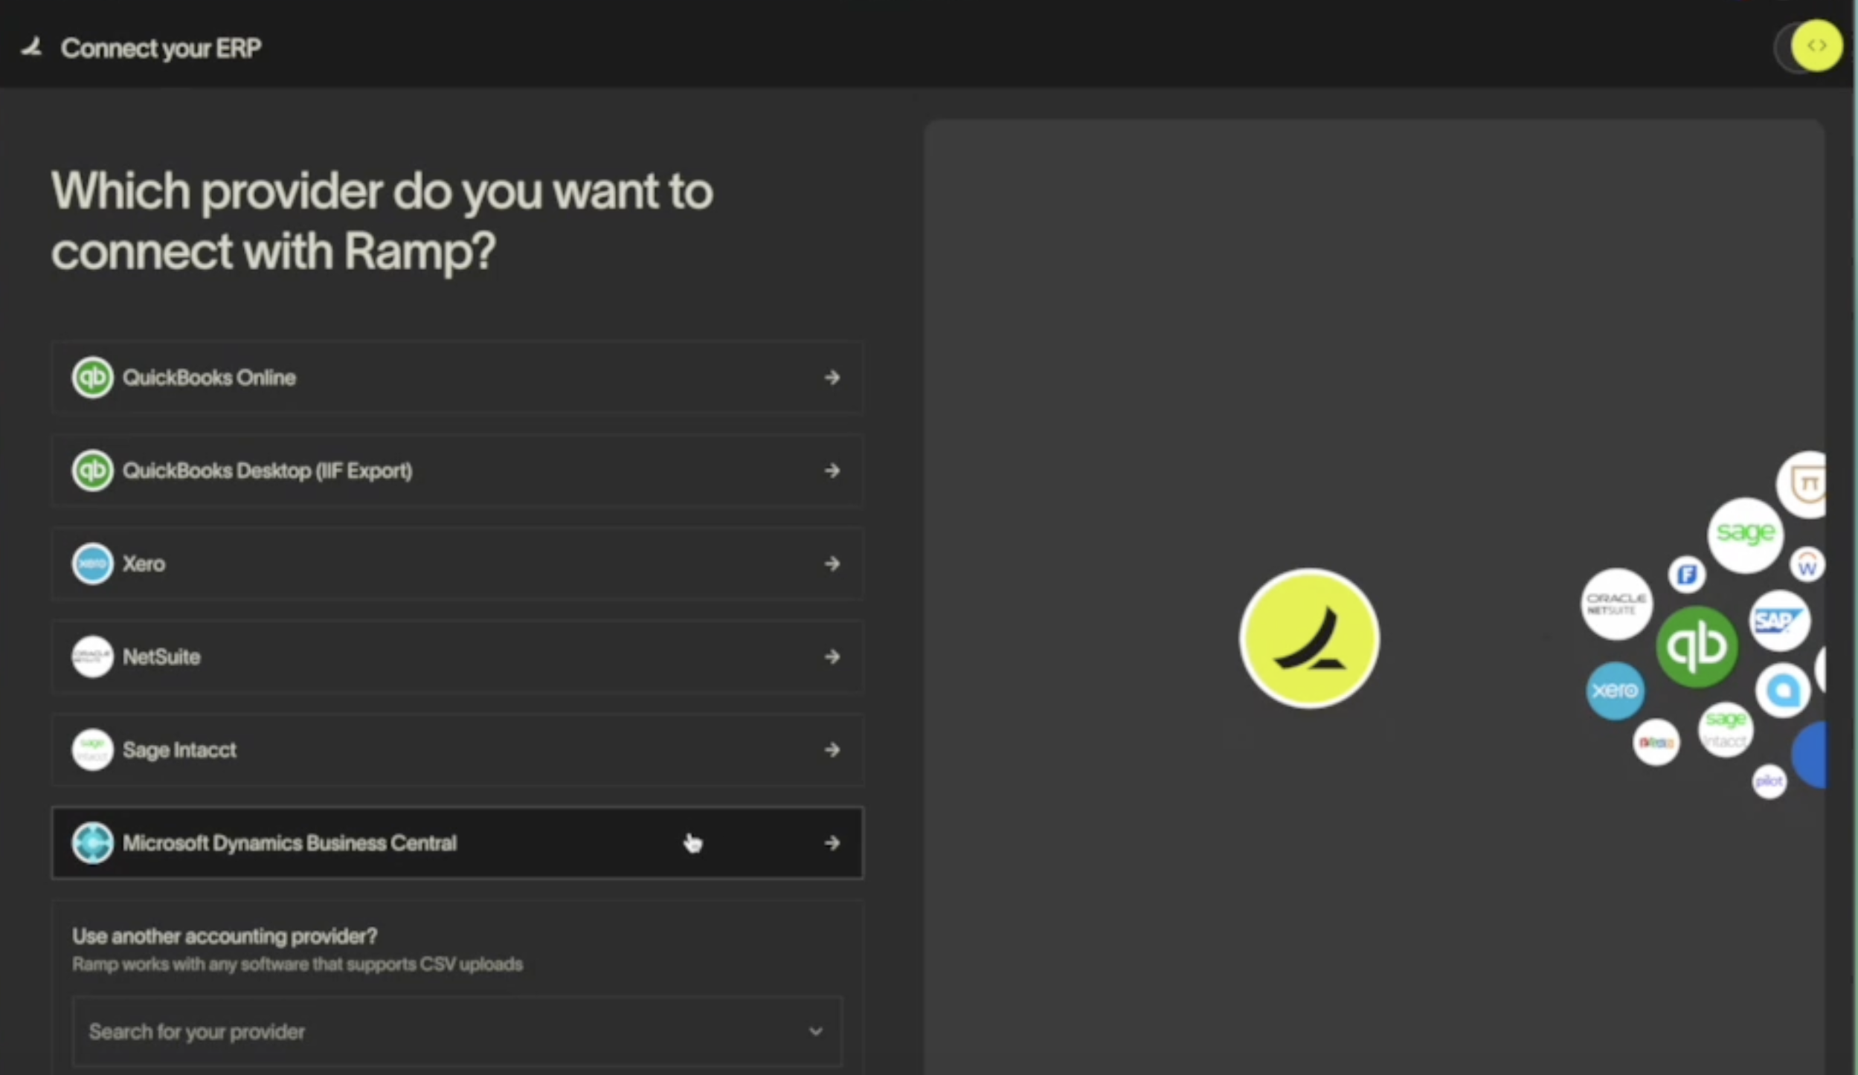Click arrow on Microsoft Dynamics row
The image size is (1858, 1075).
(832, 842)
